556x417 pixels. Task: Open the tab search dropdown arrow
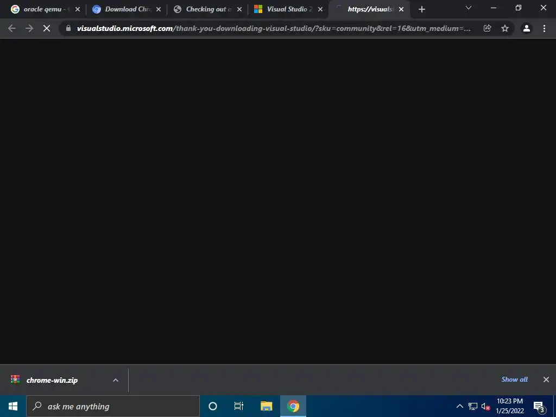point(469,8)
